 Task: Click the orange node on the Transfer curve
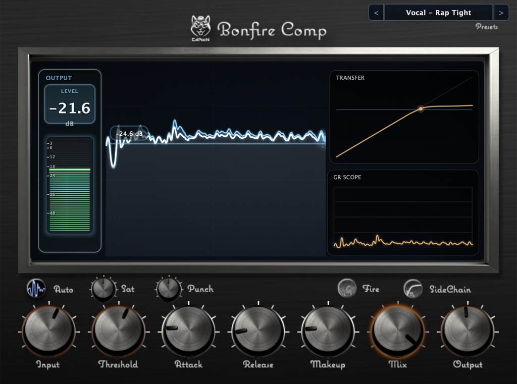point(421,108)
